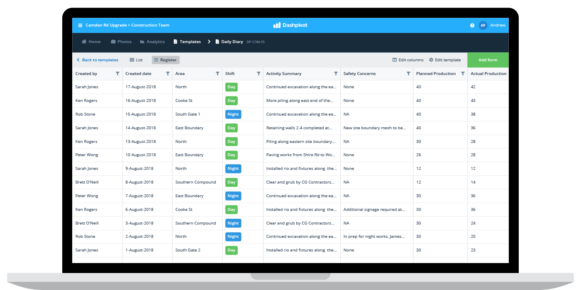This screenshot has width=581, height=290.
Task: Open Edit template settings
Action: click(445, 60)
